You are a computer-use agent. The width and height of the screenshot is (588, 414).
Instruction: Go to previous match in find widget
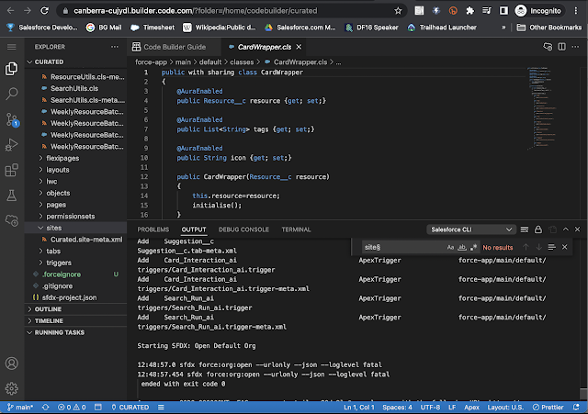click(526, 247)
